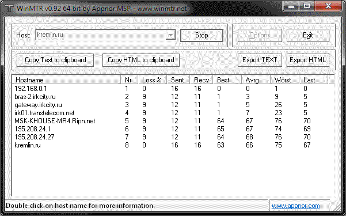The image size is (346, 216).
Task: Click Best value 63 in kremlin.ru row
Action: pyautogui.click(x=220, y=145)
